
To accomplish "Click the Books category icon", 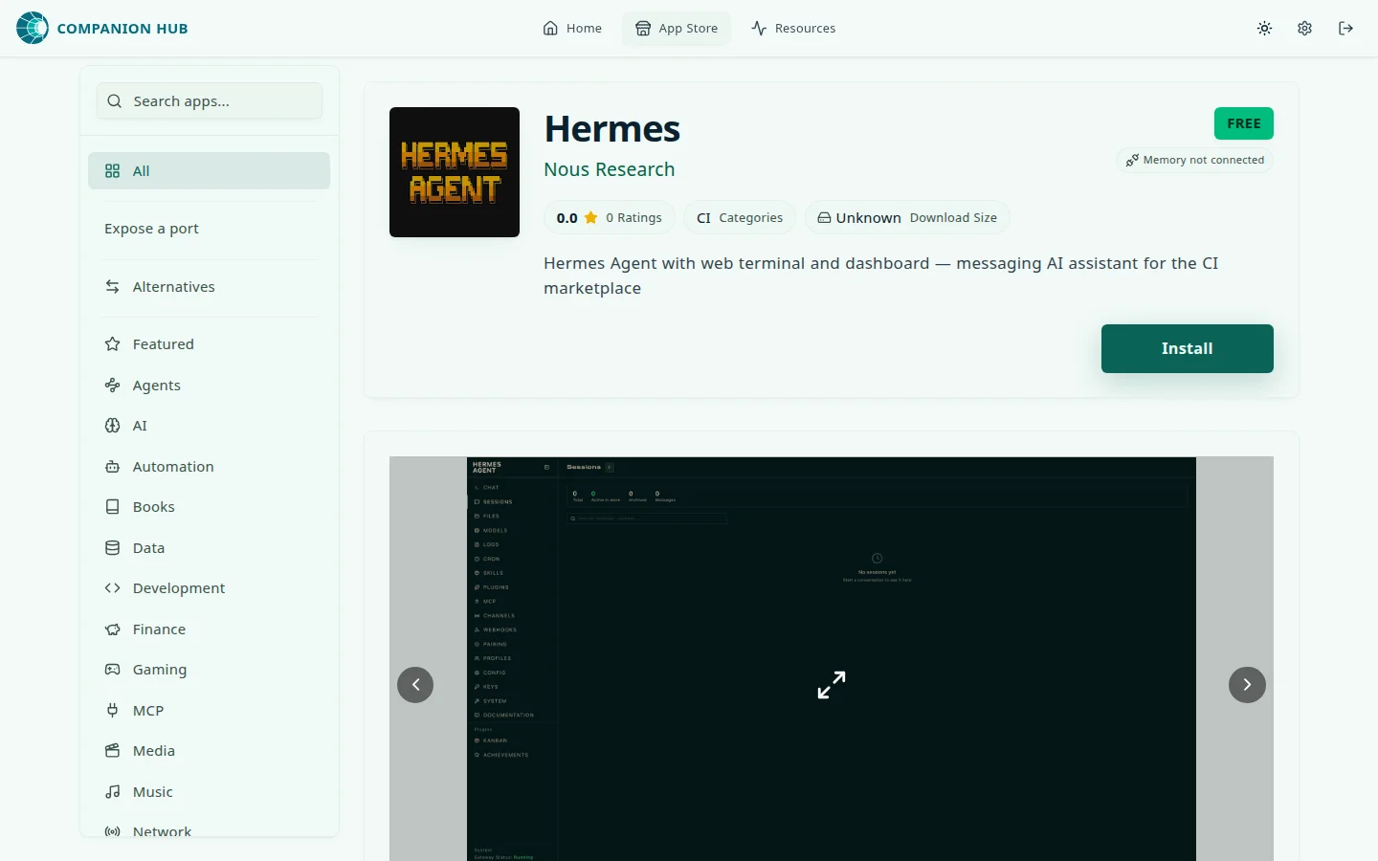I will pyautogui.click(x=112, y=507).
